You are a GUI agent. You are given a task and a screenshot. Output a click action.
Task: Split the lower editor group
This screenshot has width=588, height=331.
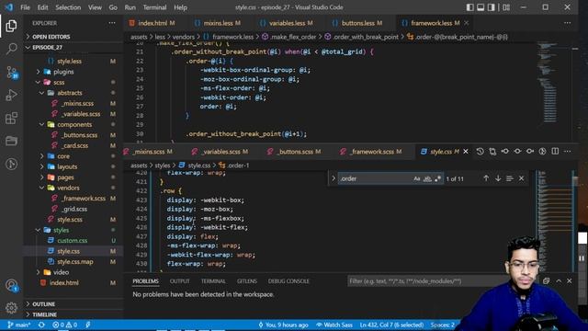[555, 151]
